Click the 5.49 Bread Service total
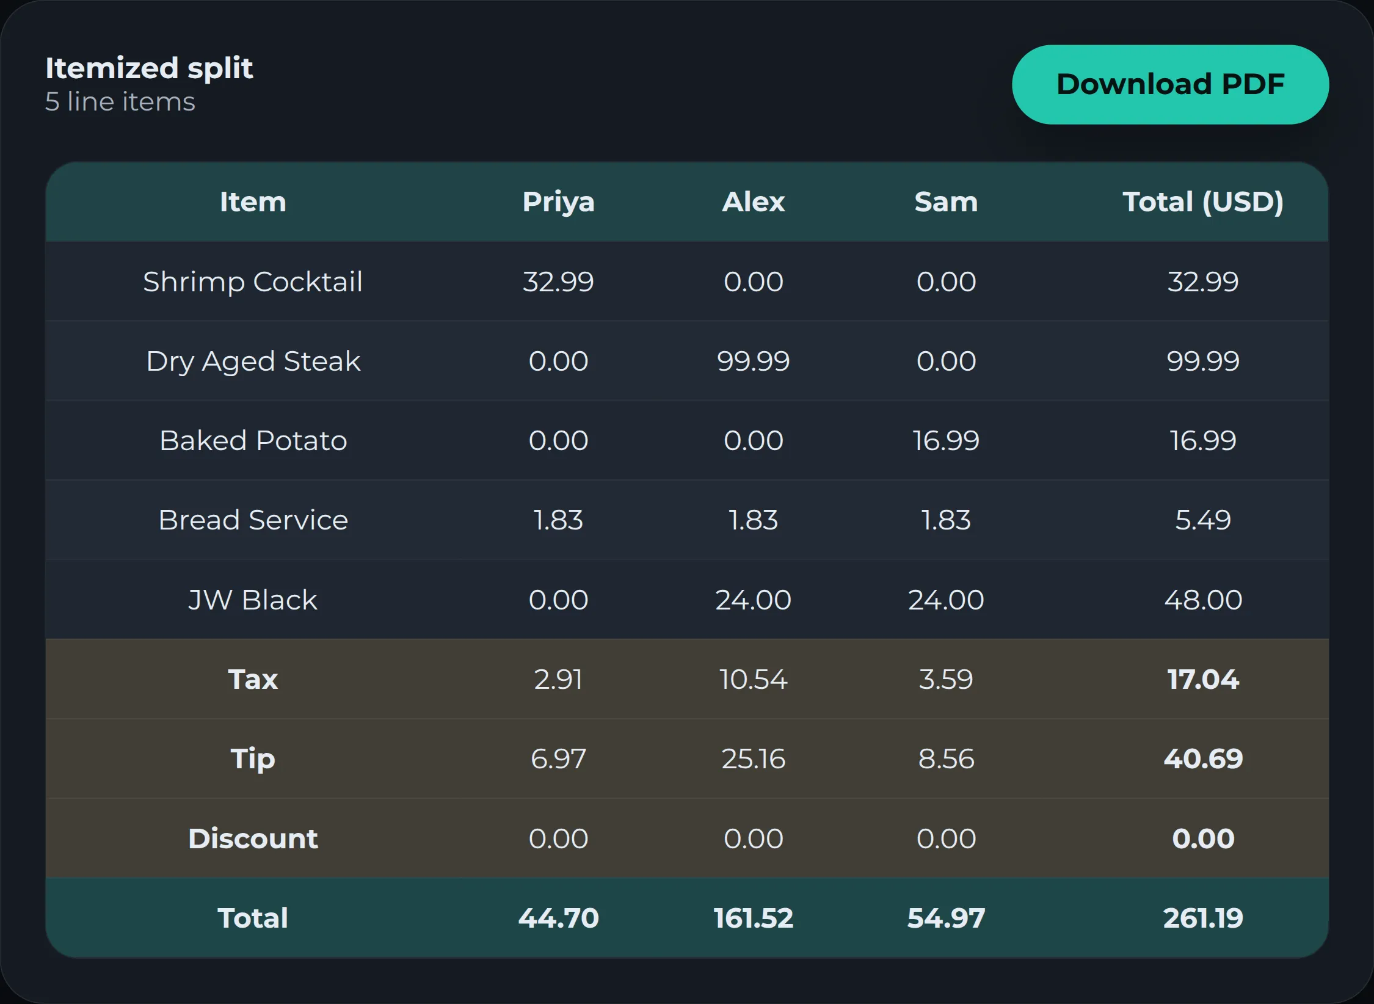This screenshot has height=1004, width=1374. [1203, 520]
